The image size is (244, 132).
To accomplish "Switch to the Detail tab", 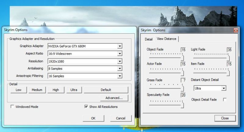I will pyautogui.click(x=149, y=39).
